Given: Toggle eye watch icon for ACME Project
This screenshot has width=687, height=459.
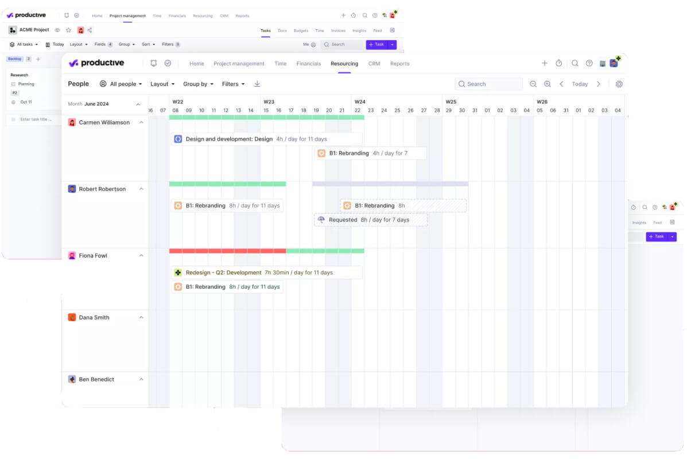Looking at the screenshot, I should tap(57, 30).
